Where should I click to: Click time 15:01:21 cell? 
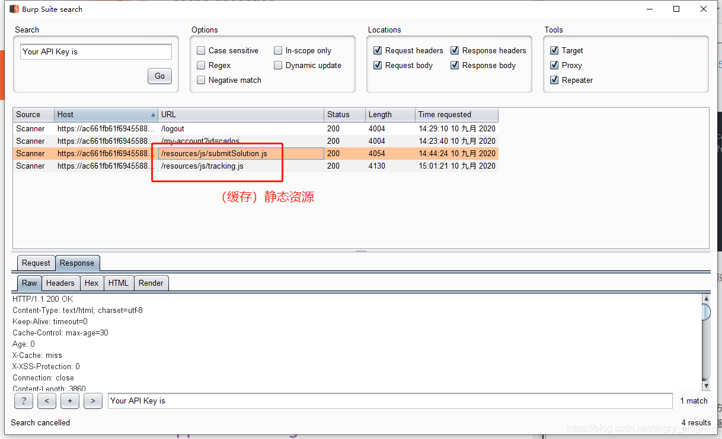click(x=457, y=166)
